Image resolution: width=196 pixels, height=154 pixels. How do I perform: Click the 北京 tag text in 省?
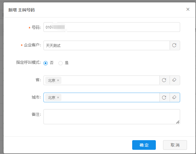click(x=52, y=80)
